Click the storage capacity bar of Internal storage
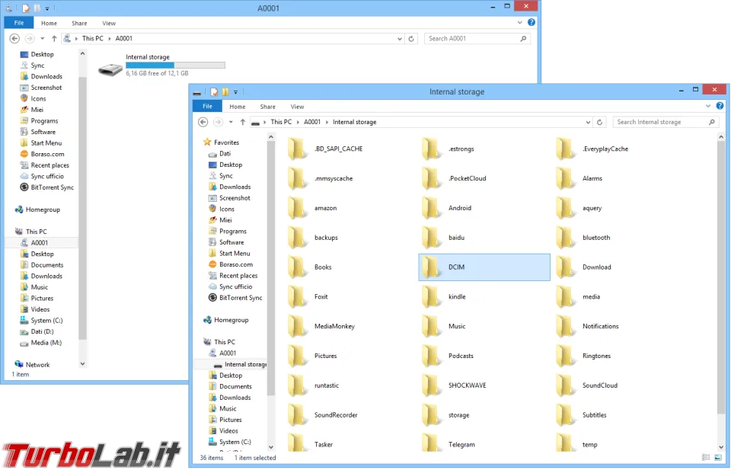 point(175,66)
